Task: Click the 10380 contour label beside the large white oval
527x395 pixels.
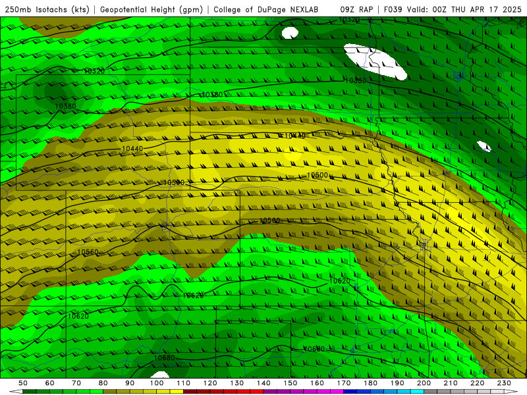Action: (355, 80)
